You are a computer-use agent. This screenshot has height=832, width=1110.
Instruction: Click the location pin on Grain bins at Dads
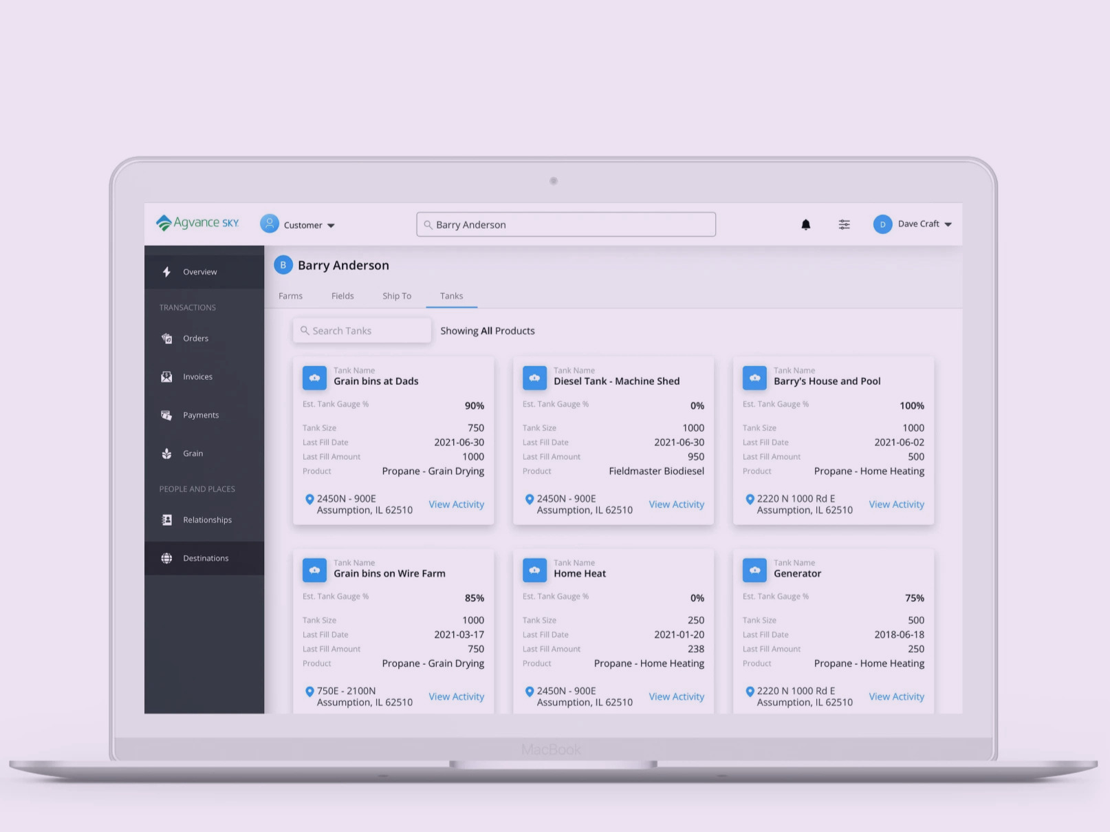pos(309,500)
